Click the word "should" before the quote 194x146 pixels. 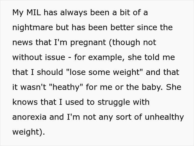(50, 72)
